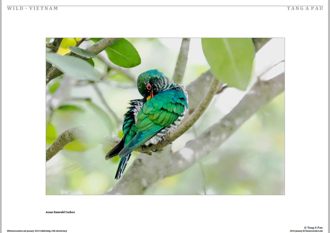Click the © Tang A Pau credit
Image resolution: width=330 pixels, height=233 pixels.
click(x=313, y=227)
